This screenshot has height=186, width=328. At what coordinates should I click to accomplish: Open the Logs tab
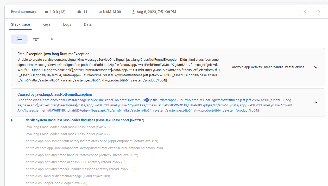[x=67, y=24]
